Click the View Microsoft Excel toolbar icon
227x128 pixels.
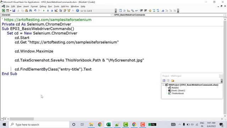(4, 11)
